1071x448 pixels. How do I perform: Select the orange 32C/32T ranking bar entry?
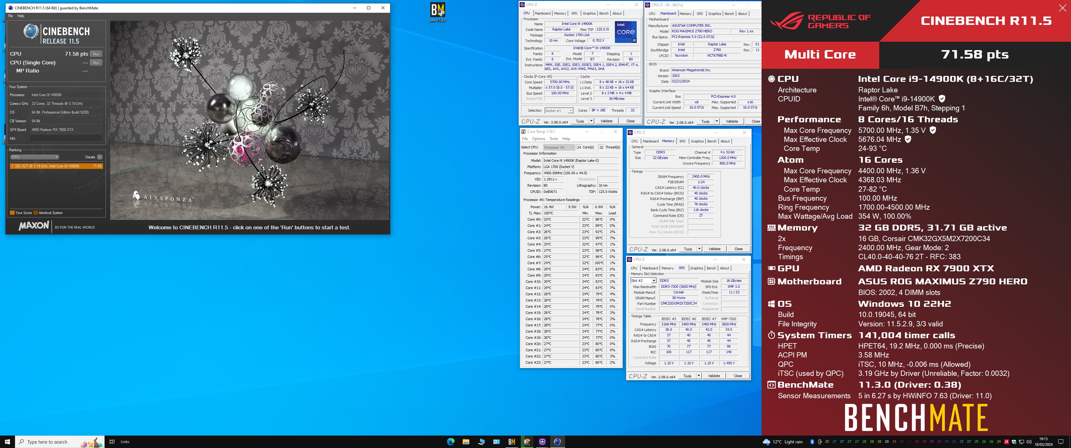[57, 166]
